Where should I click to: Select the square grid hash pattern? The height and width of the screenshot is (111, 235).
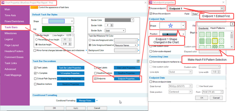pos(202,41)
